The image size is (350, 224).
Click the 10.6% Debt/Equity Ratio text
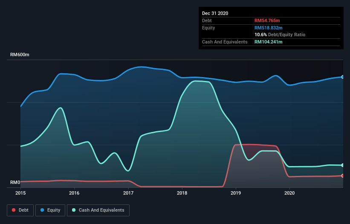point(280,35)
